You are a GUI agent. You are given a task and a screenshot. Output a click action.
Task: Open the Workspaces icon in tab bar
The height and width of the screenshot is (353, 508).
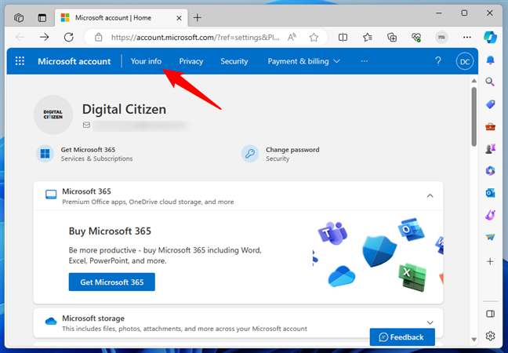point(19,17)
